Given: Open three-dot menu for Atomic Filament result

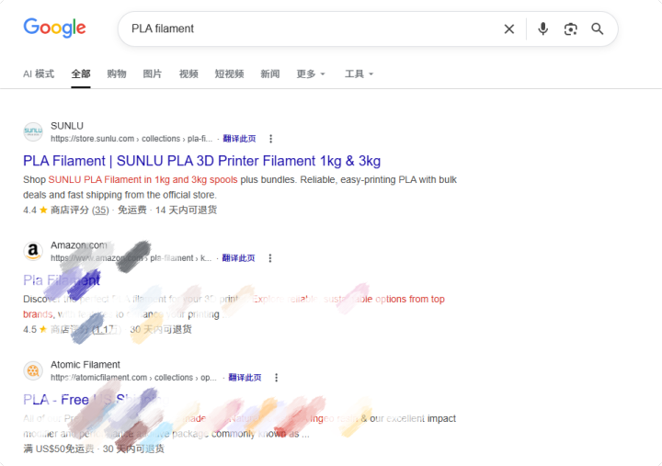Looking at the screenshot, I should [x=276, y=378].
